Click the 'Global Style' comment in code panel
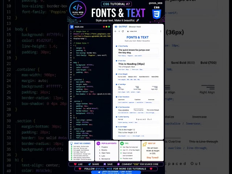This screenshot has height=174, width=232. [x=81, y=43]
